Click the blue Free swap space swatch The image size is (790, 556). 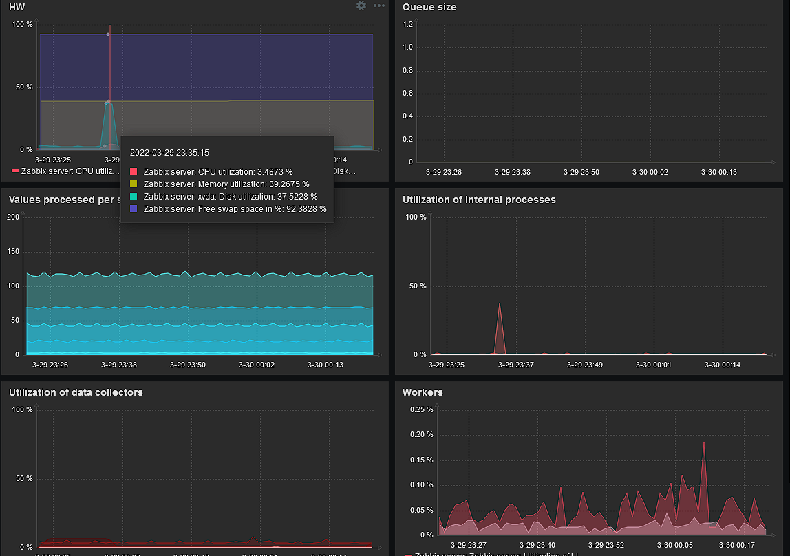(x=134, y=208)
